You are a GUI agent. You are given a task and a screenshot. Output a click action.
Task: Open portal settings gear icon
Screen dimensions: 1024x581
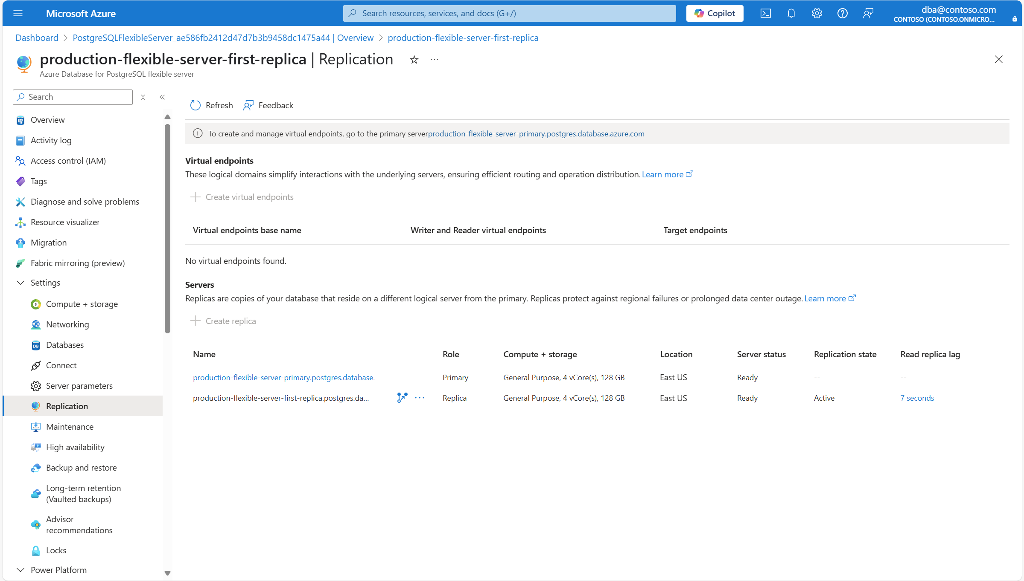(817, 13)
